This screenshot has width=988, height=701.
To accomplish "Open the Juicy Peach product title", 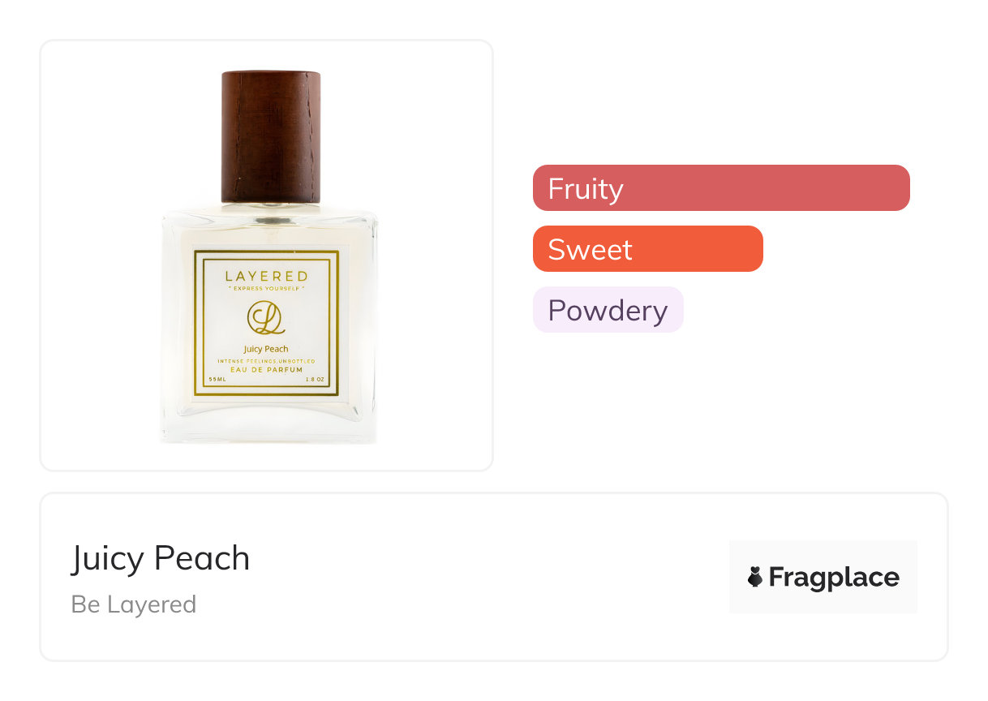I will 161,558.
